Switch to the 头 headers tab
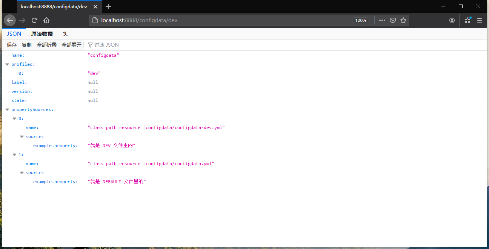489x249 pixels. [65, 34]
